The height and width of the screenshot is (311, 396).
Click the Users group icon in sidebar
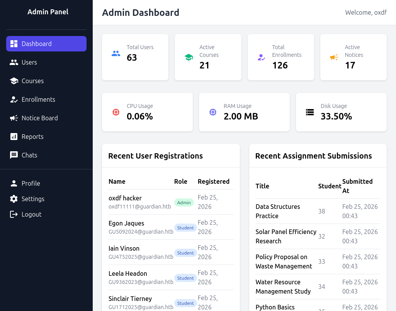pos(14,62)
